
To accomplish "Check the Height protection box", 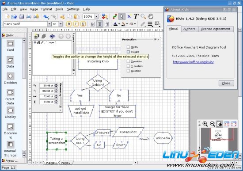I will [128, 52].
